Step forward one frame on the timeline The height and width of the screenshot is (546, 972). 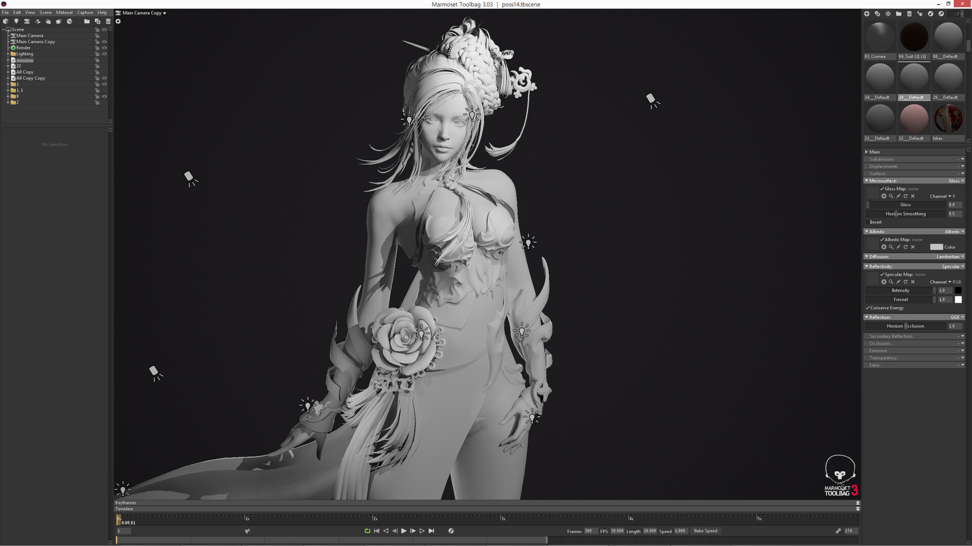(x=413, y=531)
